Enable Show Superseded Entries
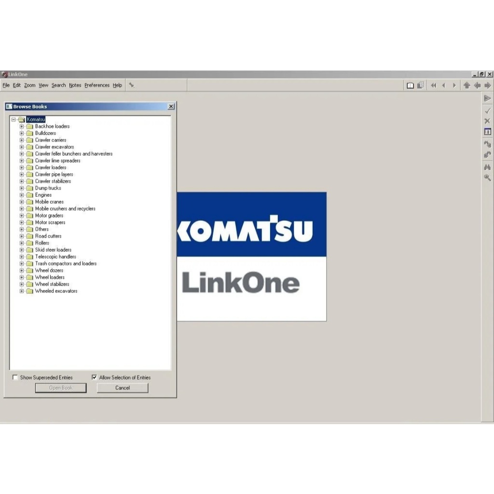Viewport: 494px width, 494px height. pyautogui.click(x=15, y=377)
